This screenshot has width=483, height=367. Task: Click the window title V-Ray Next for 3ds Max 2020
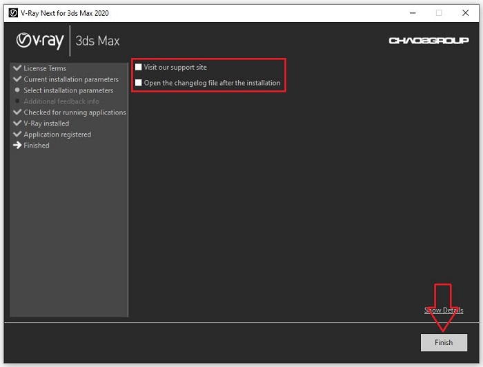65,13
